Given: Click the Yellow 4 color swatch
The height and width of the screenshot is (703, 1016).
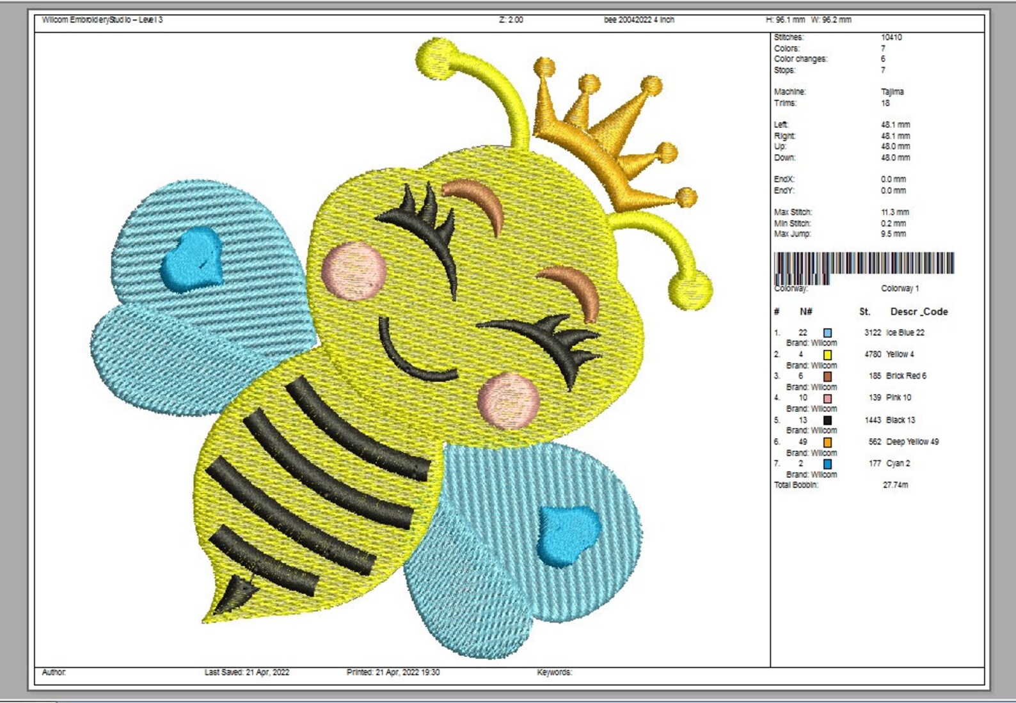Looking at the screenshot, I should point(827,355).
